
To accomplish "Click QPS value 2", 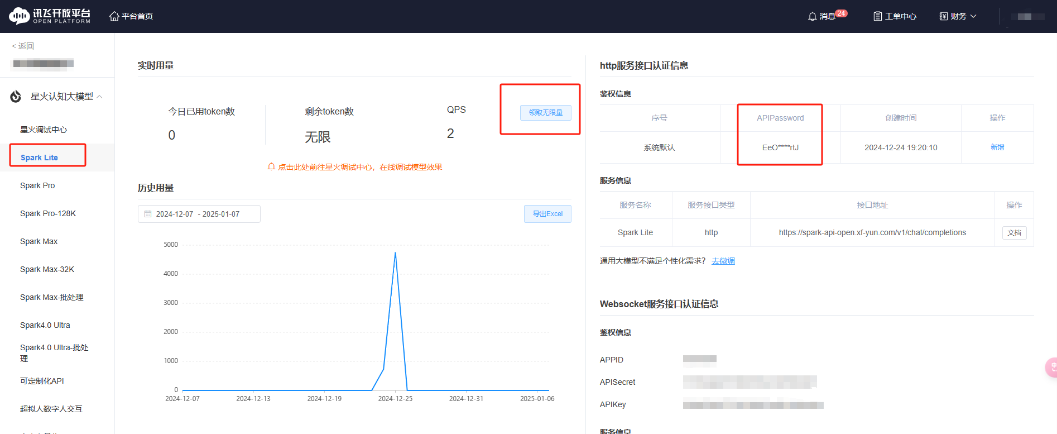I will pos(450,133).
